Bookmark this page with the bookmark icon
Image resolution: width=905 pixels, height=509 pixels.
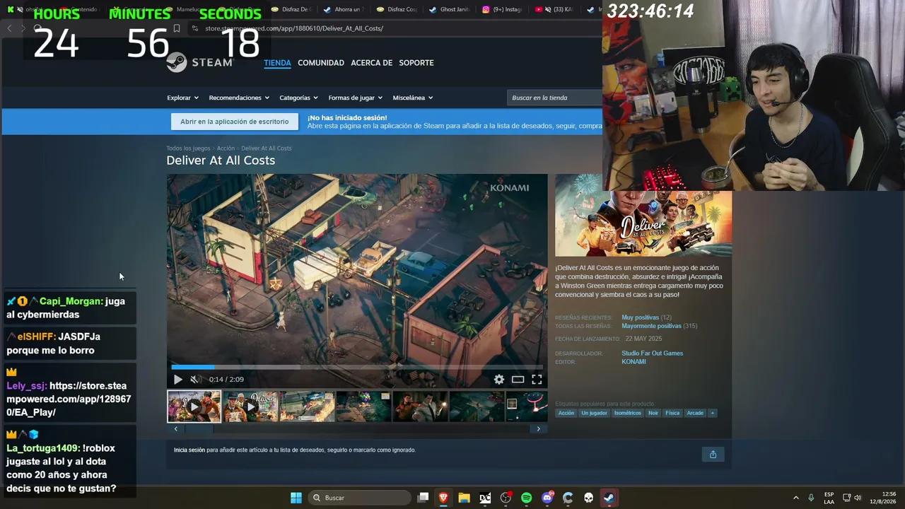pos(177,28)
